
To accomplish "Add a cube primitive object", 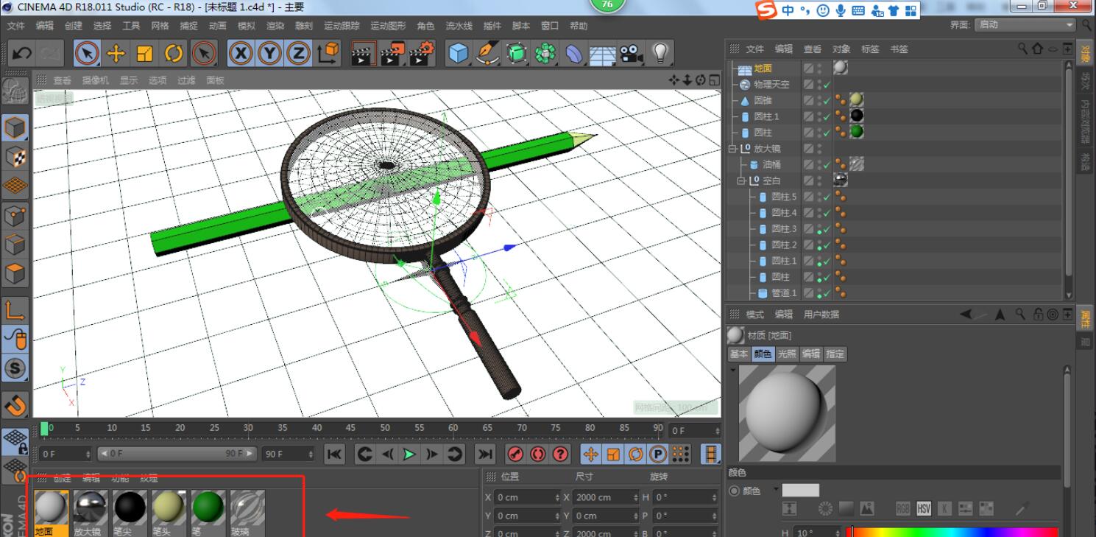I will pos(458,53).
